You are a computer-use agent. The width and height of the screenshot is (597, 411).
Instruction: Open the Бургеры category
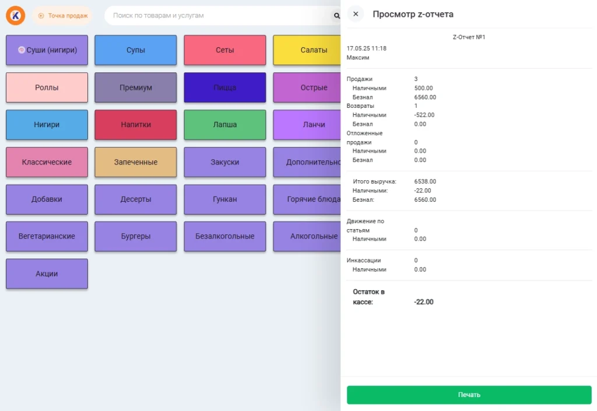pos(136,236)
